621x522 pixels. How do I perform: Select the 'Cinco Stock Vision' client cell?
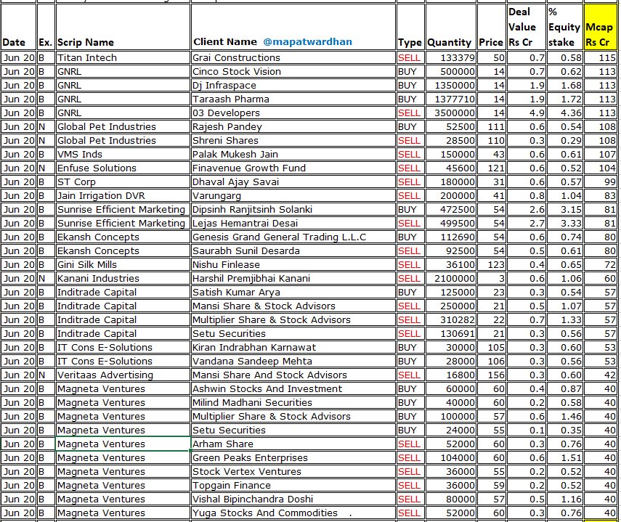tap(293, 72)
